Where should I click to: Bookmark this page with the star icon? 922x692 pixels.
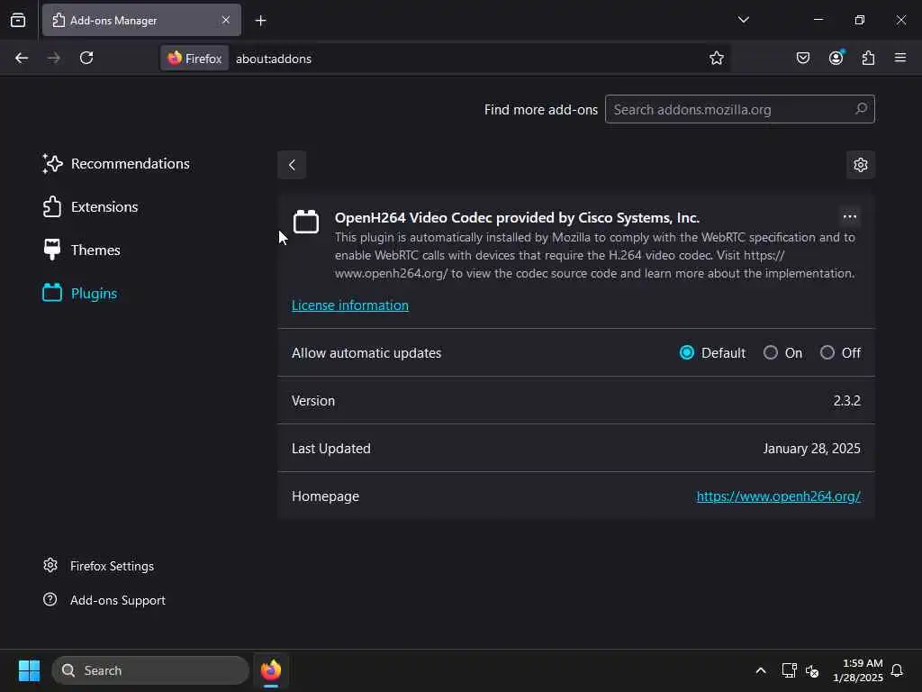click(716, 58)
